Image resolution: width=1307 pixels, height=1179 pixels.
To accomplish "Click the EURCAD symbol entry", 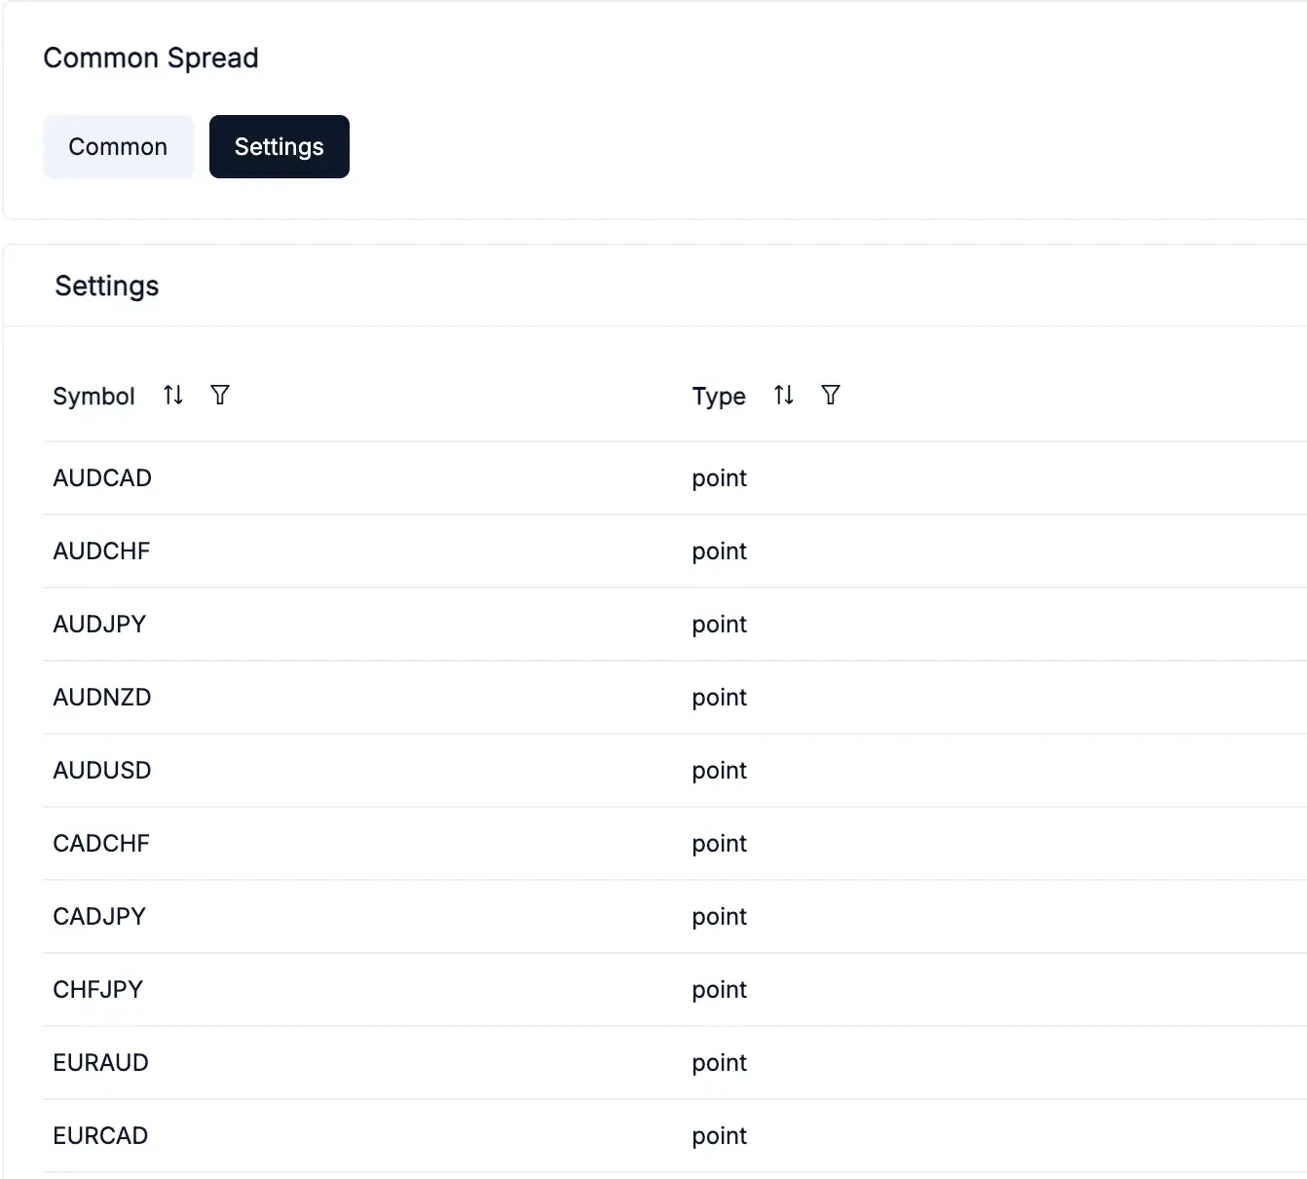I will click(x=100, y=1136).
